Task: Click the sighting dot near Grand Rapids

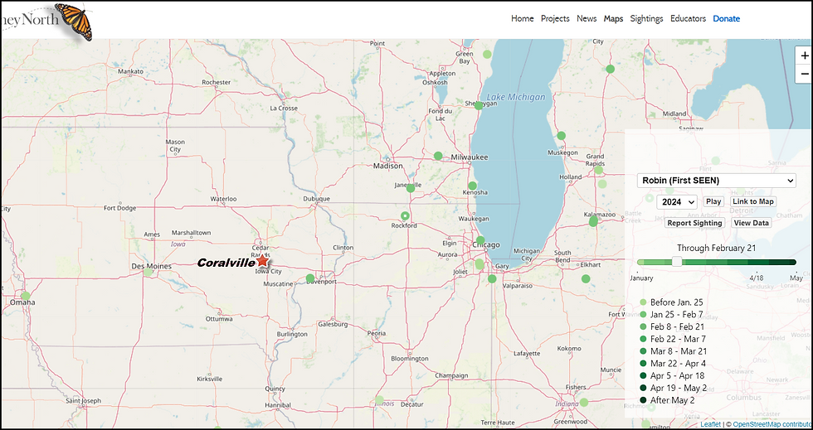Action: click(599, 169)
